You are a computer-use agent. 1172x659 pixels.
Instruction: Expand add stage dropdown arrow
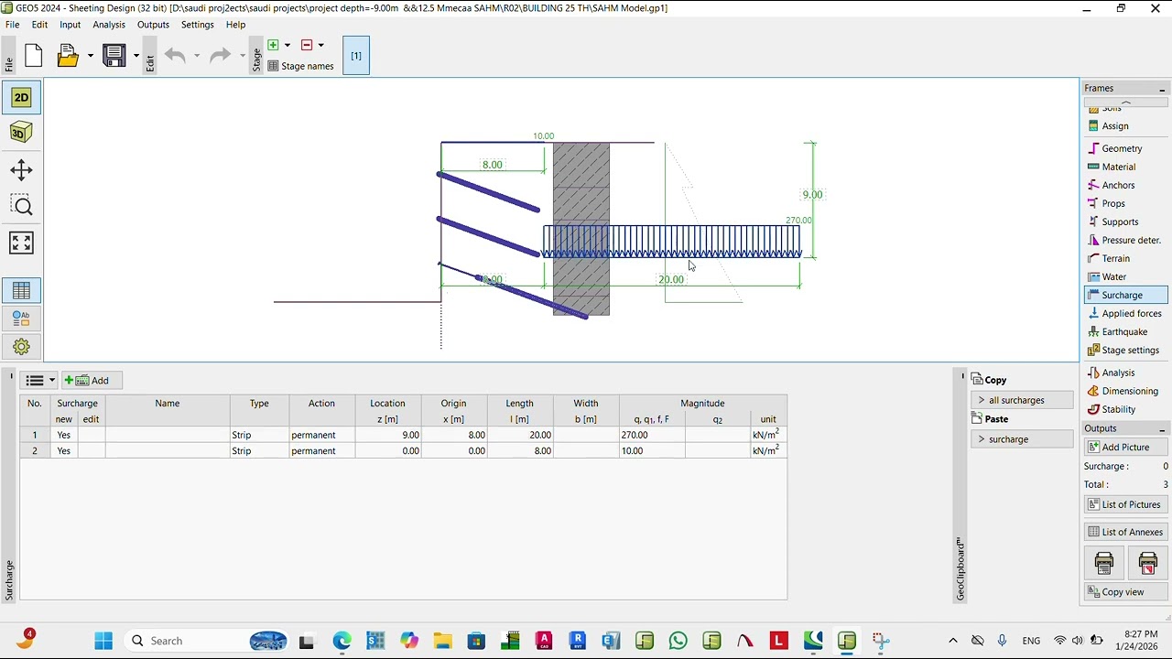(x=288, y=45)
